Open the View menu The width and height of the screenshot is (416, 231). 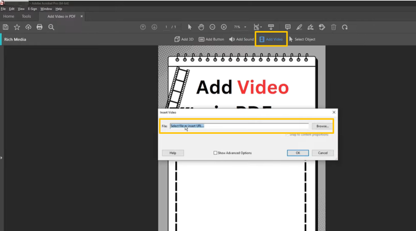tap(21, 9)
